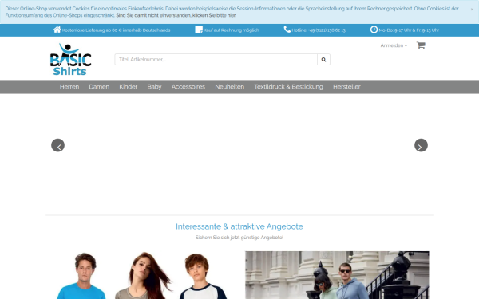Open the Kinder category menu

129,87
